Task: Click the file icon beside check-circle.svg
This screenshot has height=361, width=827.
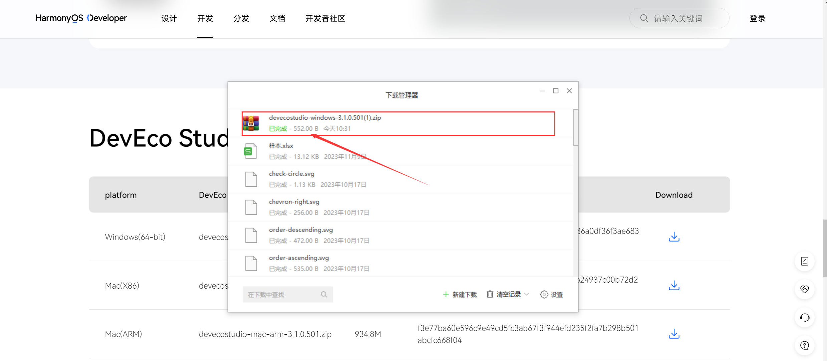Action: 251,179
